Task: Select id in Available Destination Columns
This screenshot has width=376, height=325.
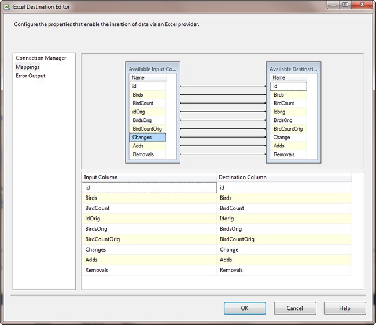Action: [289, 86]
